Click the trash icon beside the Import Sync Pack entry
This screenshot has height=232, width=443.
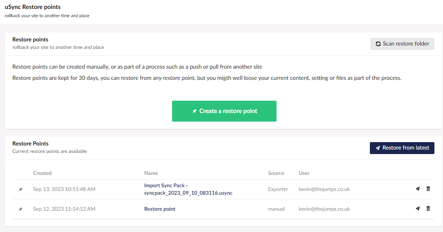coord(428,189)
